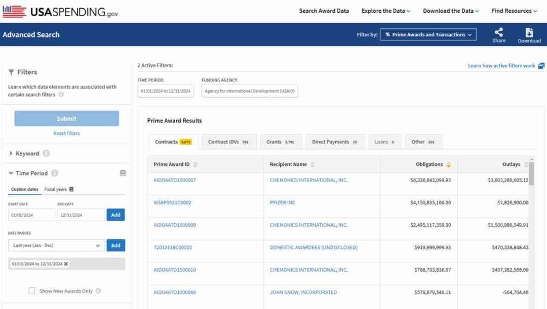Image resolution: width=547 pixels, height=309 pixels.
Task: Click obligations value $6,336,643,099.93
Action: pyautogui.click(x=431, y=180)
